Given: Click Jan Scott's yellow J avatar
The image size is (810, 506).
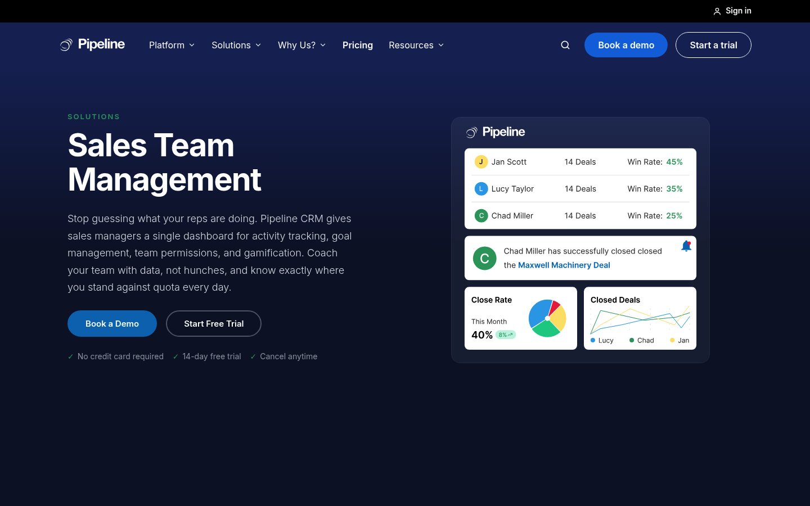Looking at the screenshot, I should click(481, 162).
